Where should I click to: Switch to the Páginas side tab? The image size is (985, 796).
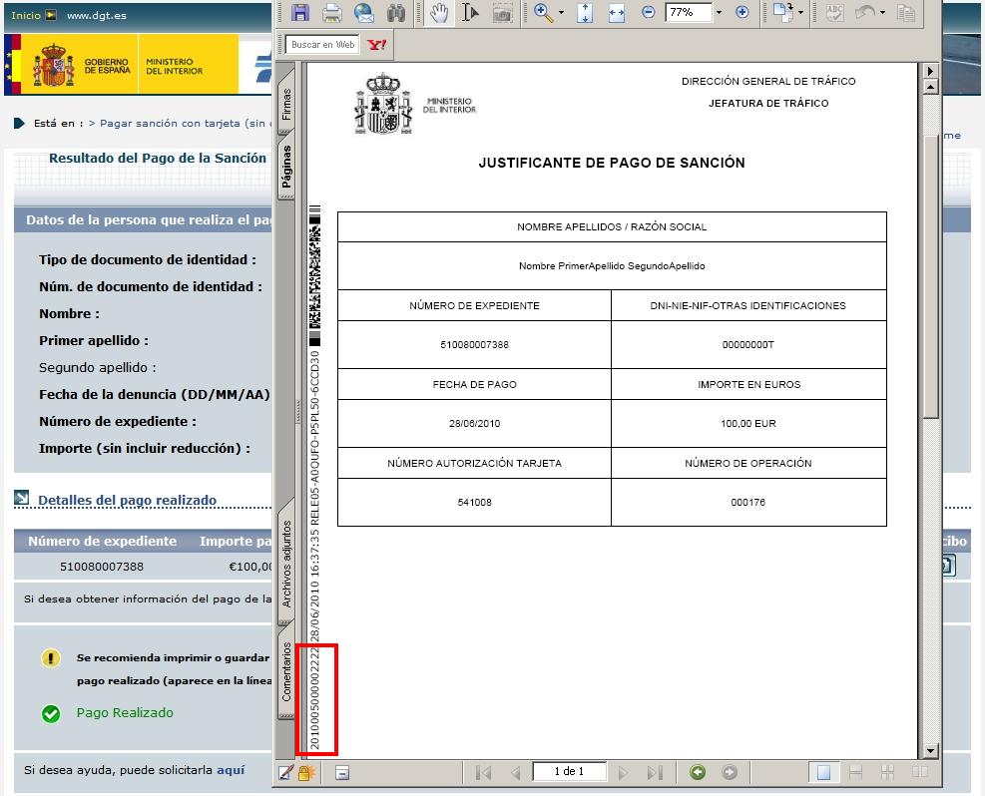pyautogui.click(x=286, y=166)
